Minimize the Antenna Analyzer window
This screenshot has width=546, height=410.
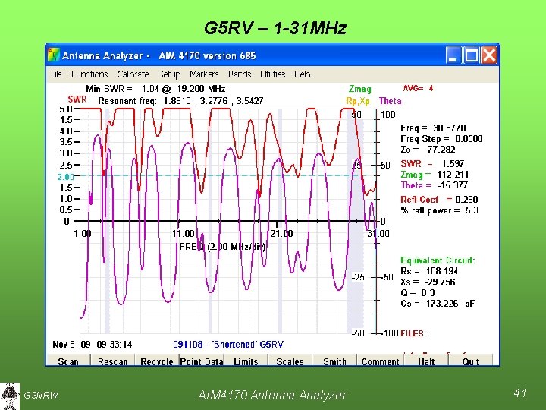tap(453, 55)
